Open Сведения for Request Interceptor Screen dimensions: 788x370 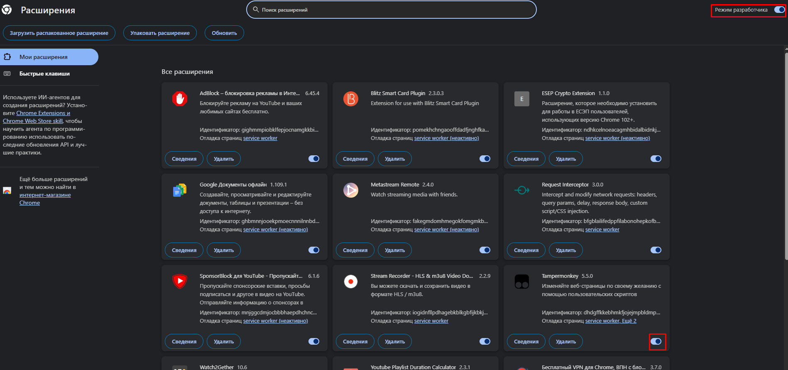point(526,250)
